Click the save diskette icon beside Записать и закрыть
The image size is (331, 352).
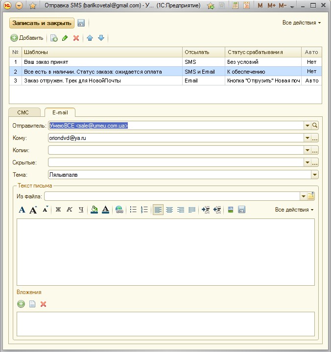tap(81, 23)
